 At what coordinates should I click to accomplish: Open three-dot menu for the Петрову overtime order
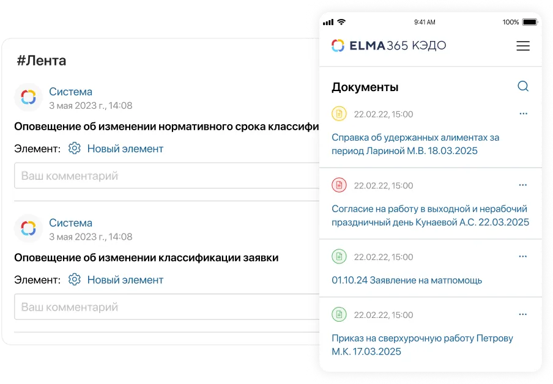click(x=522, y=314)
